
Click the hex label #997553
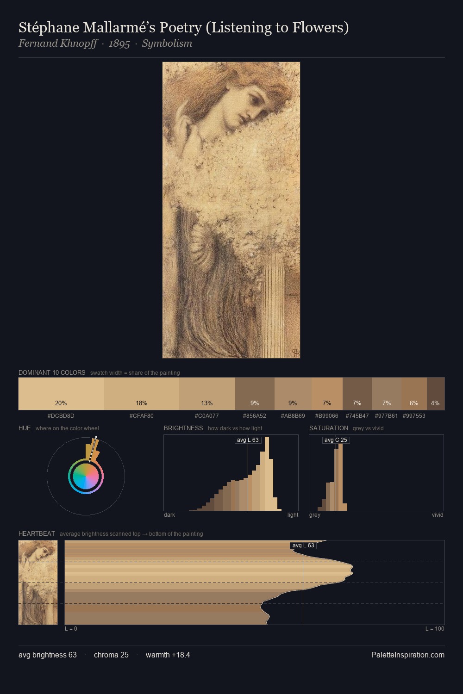(414, 415)
